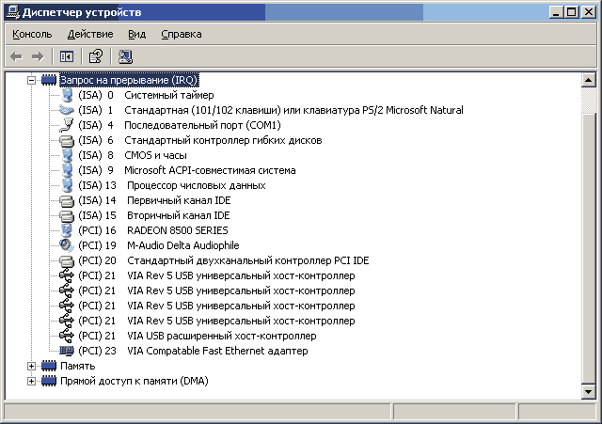Collapse the Запрос на прерывание (IRQ) node

coord(32,81)
